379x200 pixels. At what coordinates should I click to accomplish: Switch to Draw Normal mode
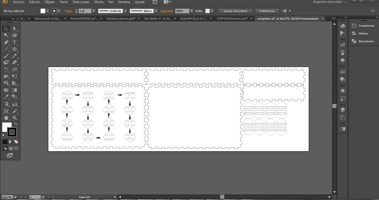[x=5, y=148]
